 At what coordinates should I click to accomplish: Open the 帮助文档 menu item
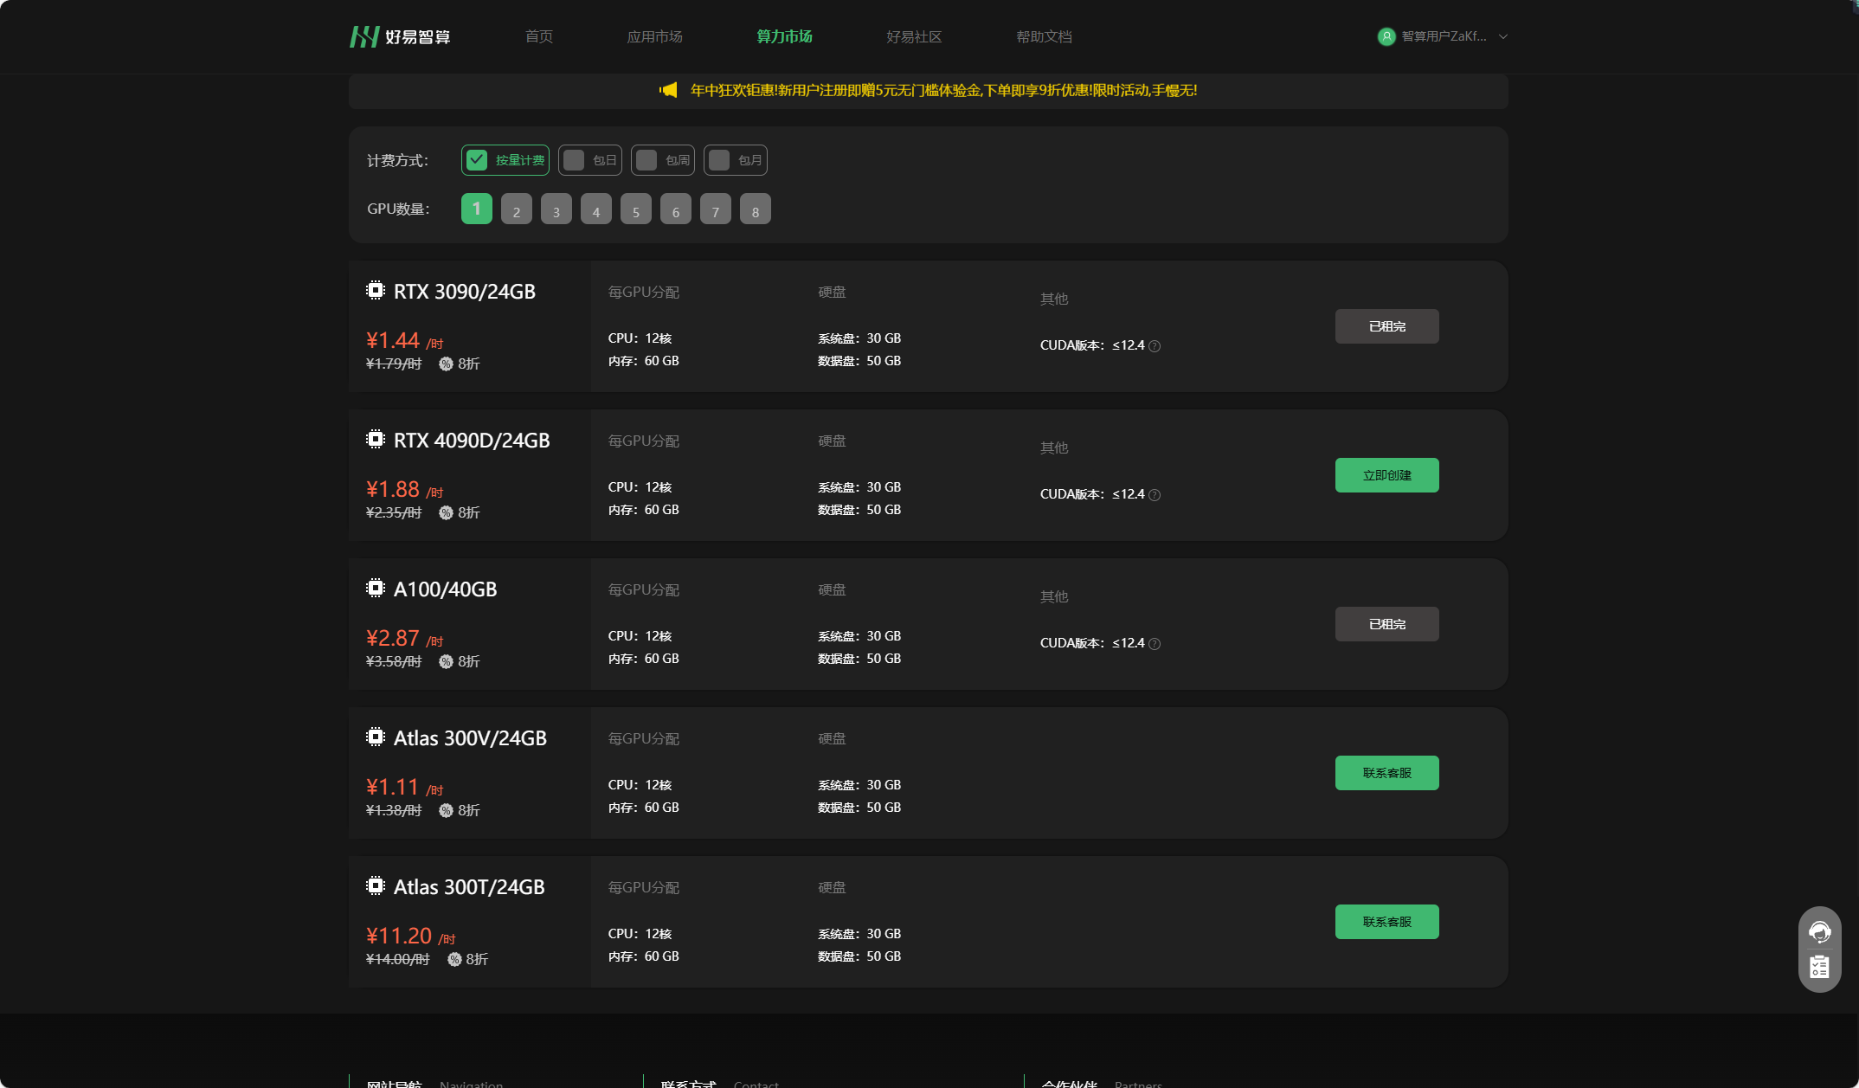pos(1044,36)
